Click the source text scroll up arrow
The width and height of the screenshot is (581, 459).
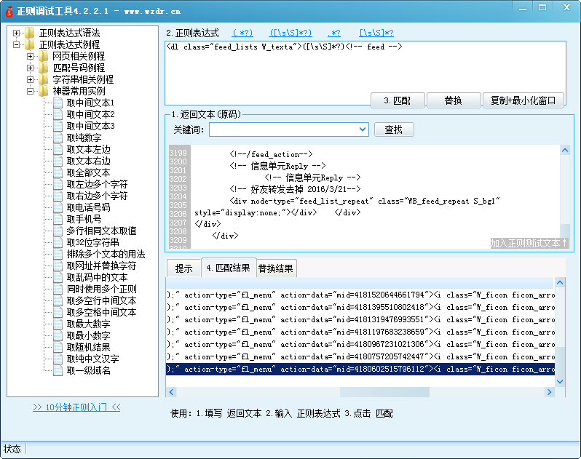pyautogui.click(x=565, y=151)
